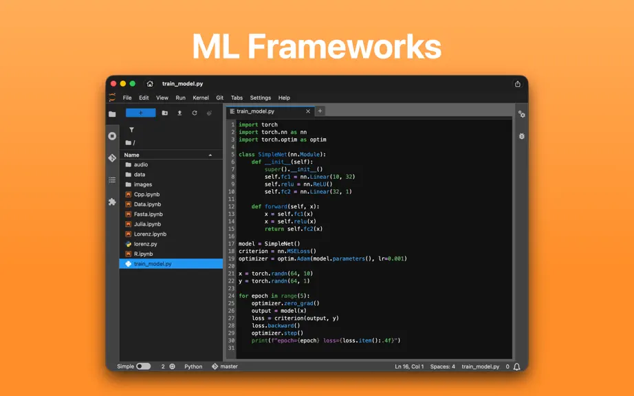Upload files with the upload arrow icon
Screen dimensions: 634x396
tap(179, 113)
